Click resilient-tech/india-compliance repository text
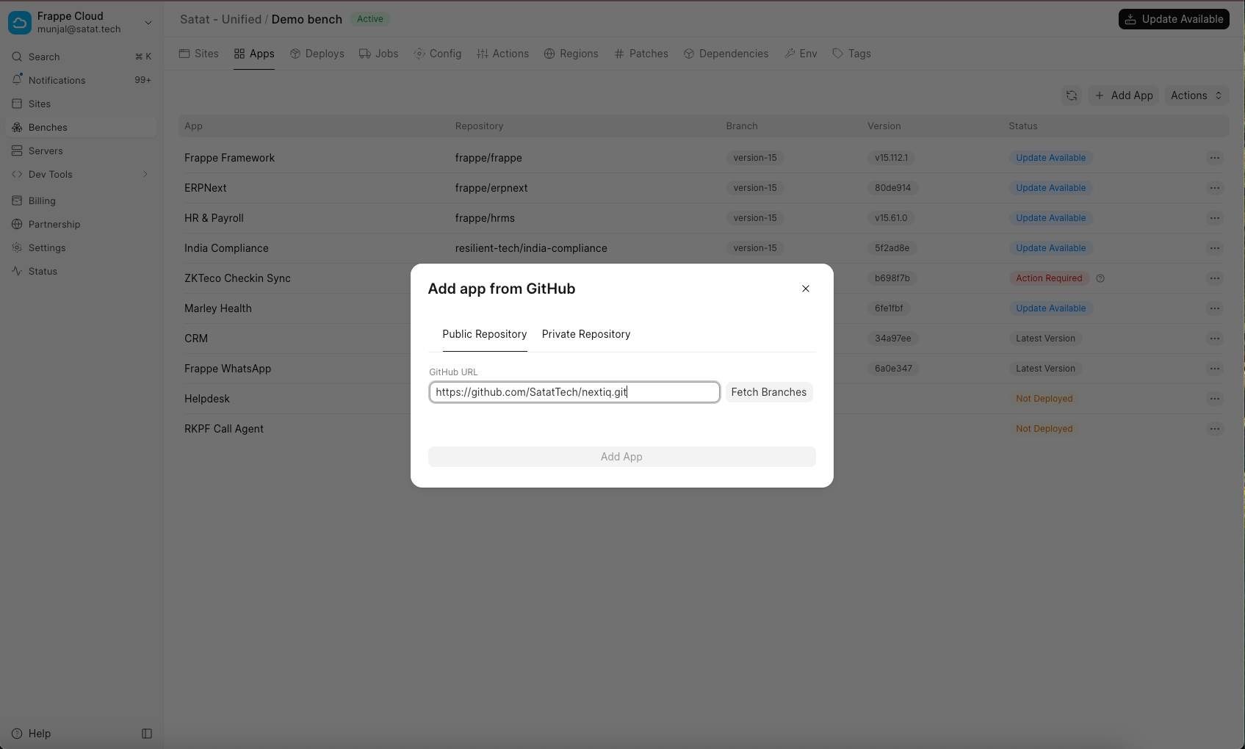This screenshot has width=1245, height=749. point(531,248)
